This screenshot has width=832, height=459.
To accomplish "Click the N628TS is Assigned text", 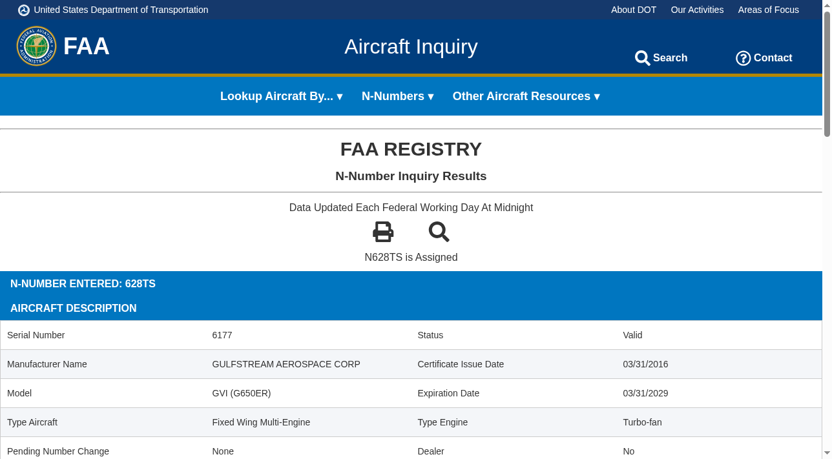I will tap(411, 258).
